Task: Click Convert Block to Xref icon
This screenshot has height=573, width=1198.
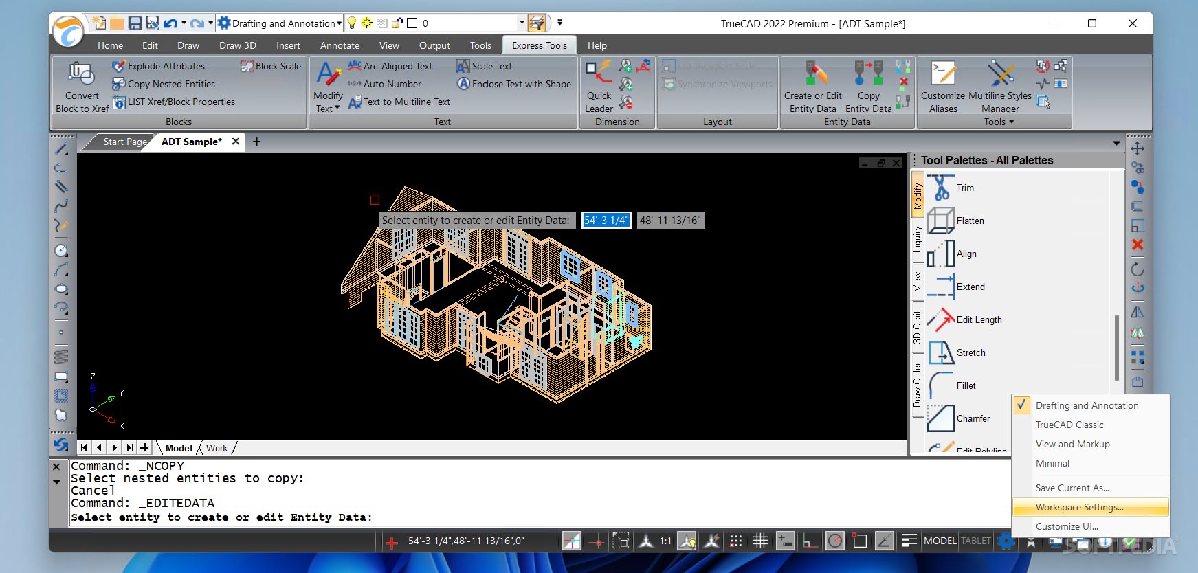Action: [82, 74]
